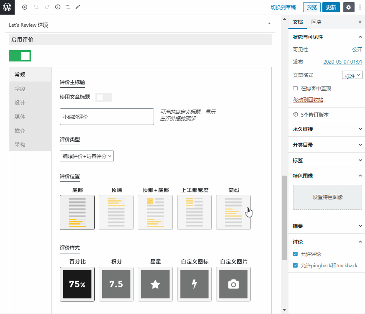Click the 小编的评价 title input field

(107, 117)
